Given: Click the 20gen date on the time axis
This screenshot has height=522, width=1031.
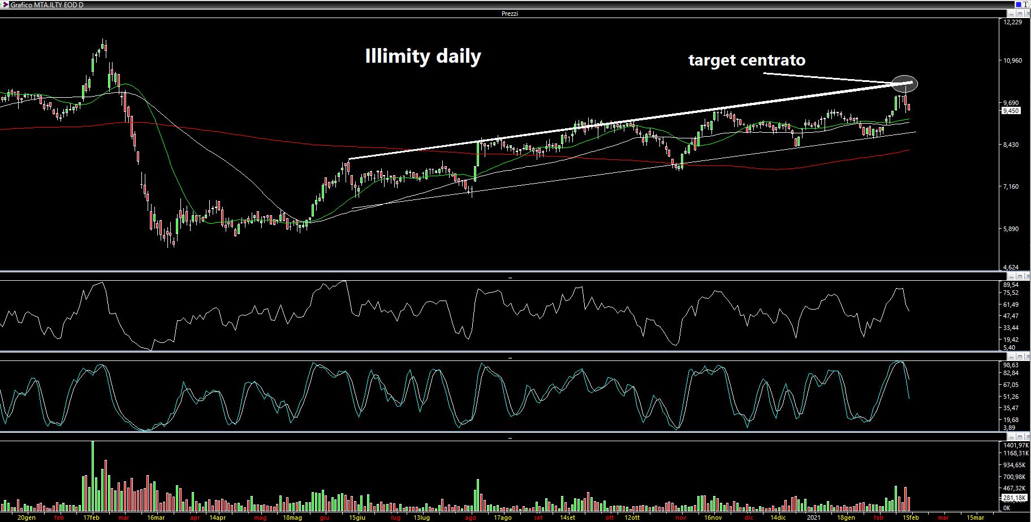Looking at the screenshot, I should [27, 517].
